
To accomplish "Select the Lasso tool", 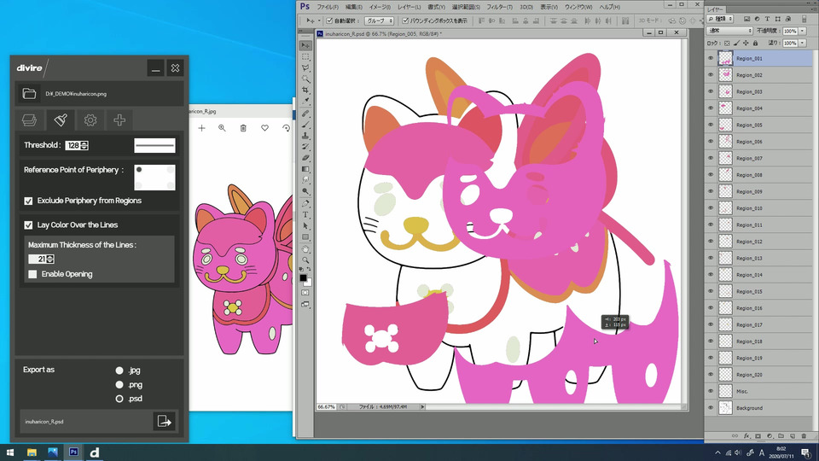I will pyautogui.click(x=305, y=68).
